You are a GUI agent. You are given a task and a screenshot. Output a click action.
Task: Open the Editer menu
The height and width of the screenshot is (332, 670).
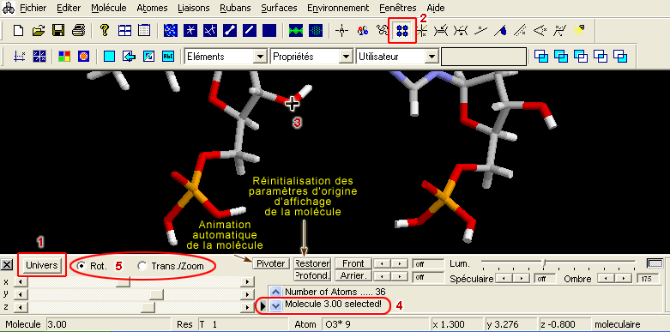tap(69, 8)
